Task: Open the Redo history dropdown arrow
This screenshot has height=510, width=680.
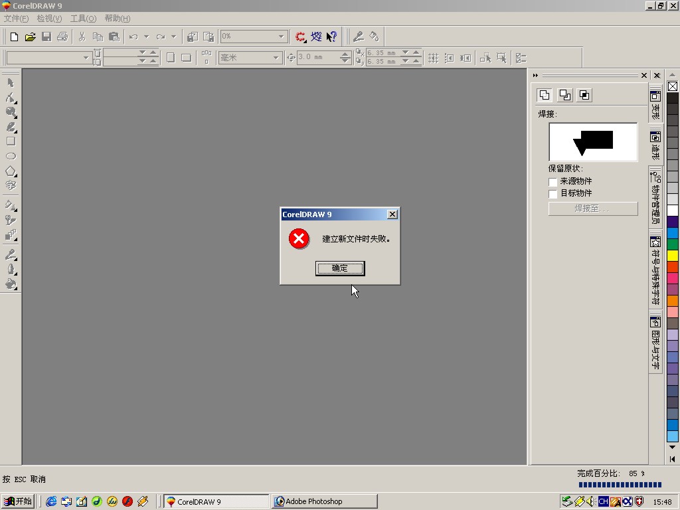Action: pos(173,37)
